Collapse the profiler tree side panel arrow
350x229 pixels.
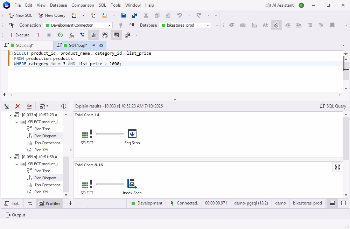pyautogui.click(x=71, y=150)
